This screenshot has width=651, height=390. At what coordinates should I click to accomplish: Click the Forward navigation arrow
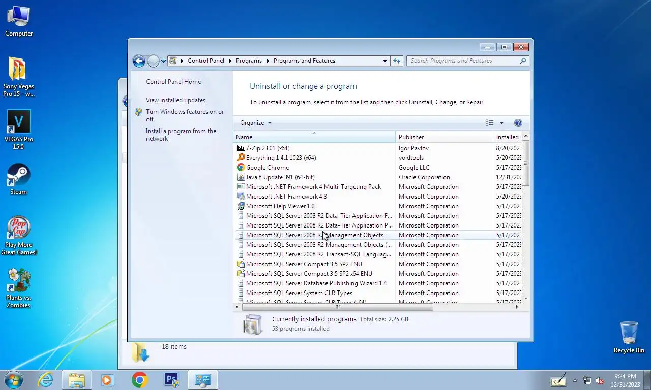click(153, 61)
